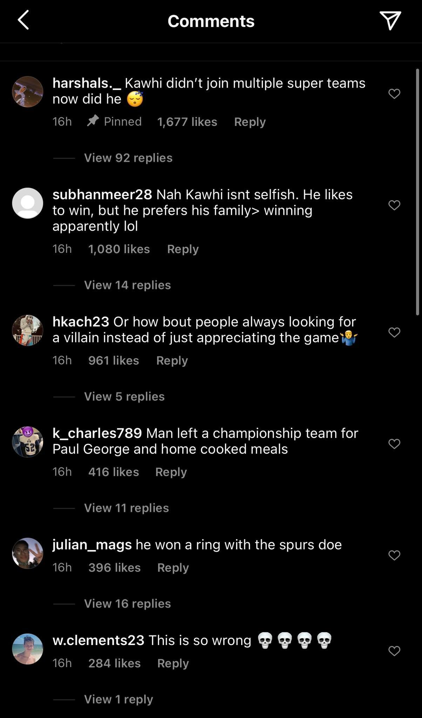Like k_charles789's comment via its heart icon
Viewport: 422px width, 718px height.
coord(394,443)
